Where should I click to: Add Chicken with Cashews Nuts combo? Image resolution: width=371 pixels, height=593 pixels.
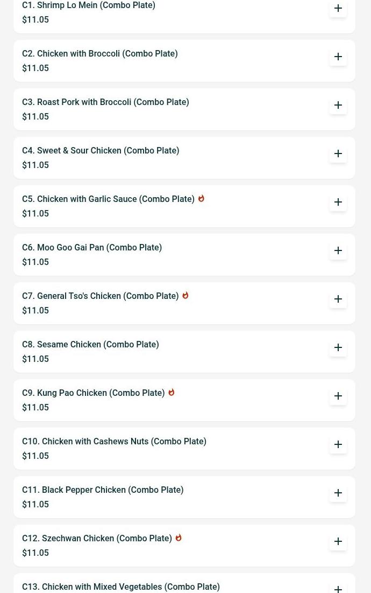(x=338, y=444)
